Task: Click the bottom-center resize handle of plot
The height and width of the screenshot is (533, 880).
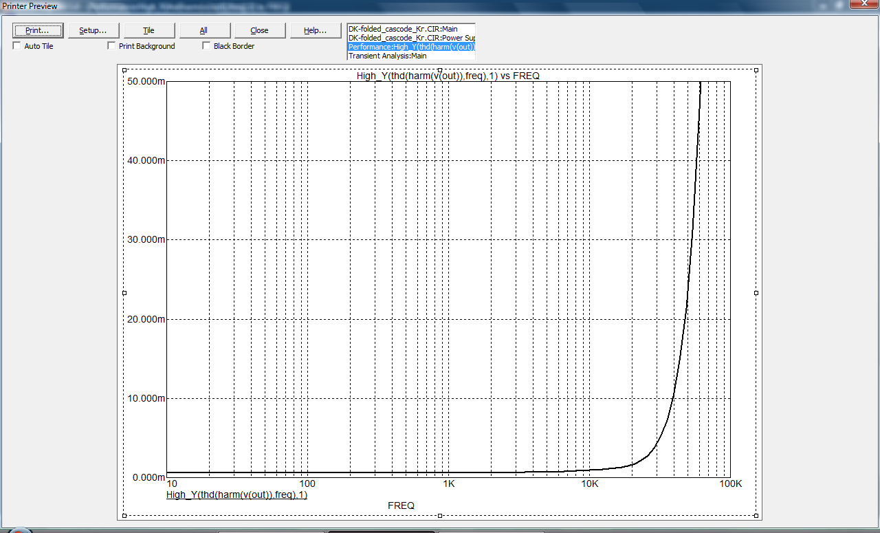Action: [440, 515]
